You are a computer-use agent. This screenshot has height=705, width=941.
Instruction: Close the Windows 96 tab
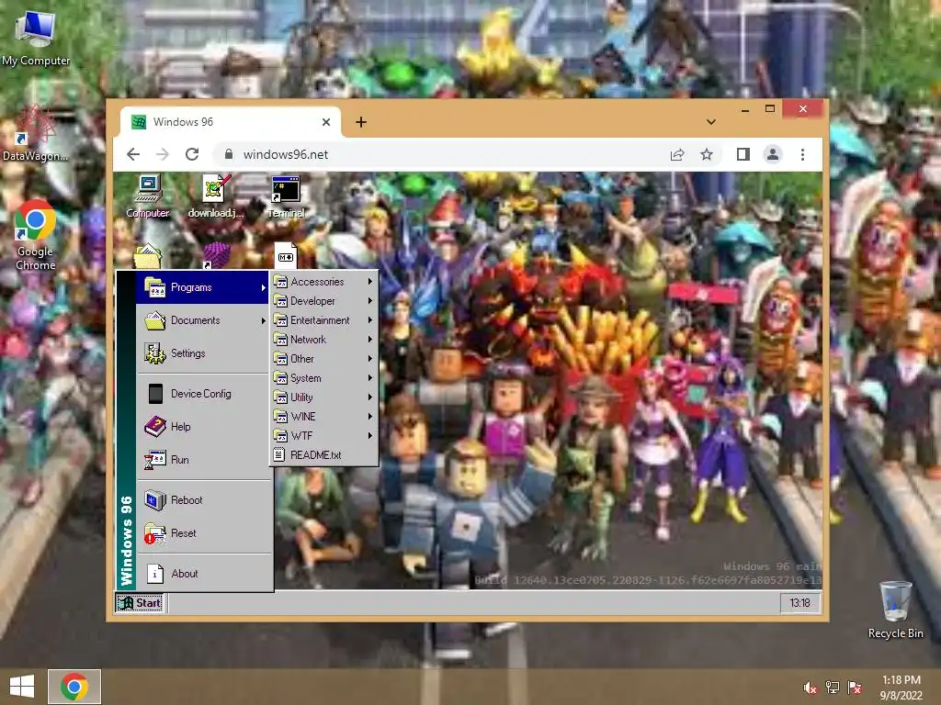point(326,122)
